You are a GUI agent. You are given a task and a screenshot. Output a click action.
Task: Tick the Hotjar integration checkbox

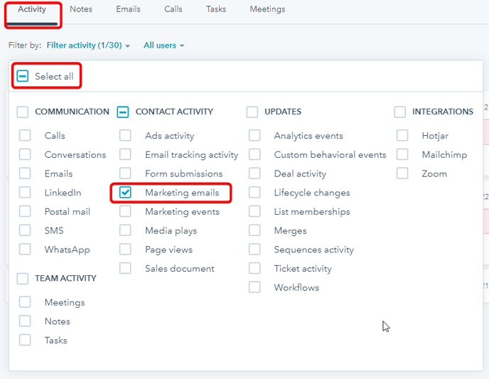tap(403, 136)
